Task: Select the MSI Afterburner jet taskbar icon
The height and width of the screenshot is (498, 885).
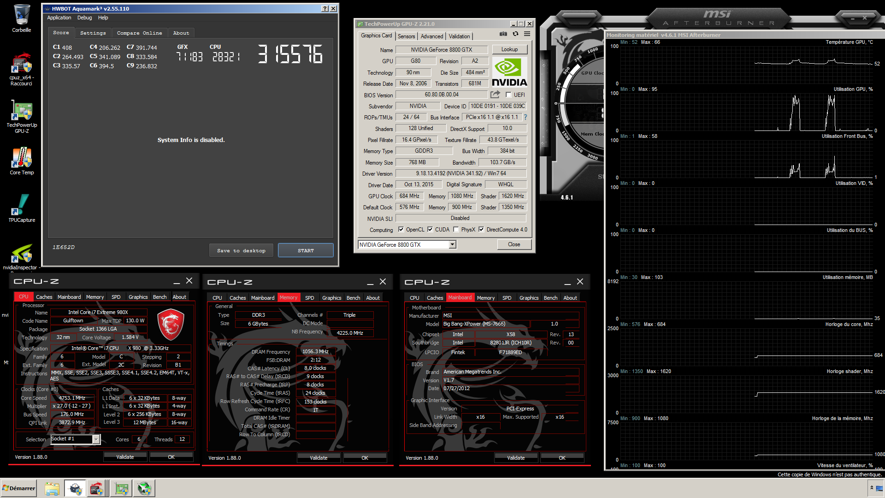Action: 144,488
